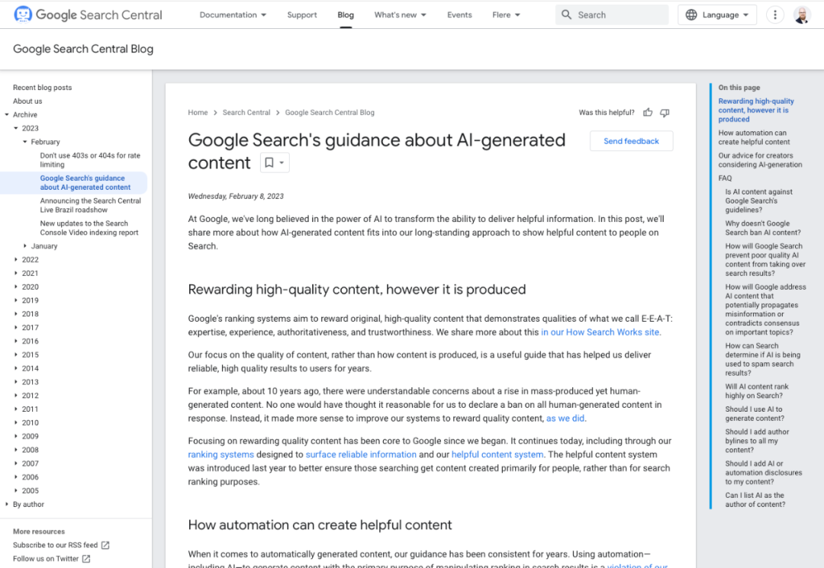Screen dimensions: 824x568
Task: Type in the Search input field
Action: (x=620, y=14)
